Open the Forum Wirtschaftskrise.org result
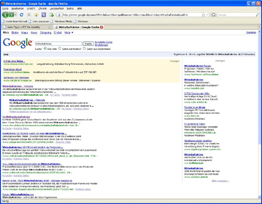 coord(18,195)
